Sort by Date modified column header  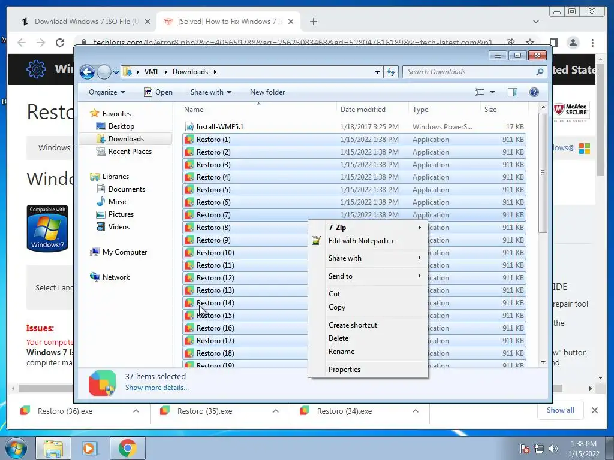tap(372, 110)
